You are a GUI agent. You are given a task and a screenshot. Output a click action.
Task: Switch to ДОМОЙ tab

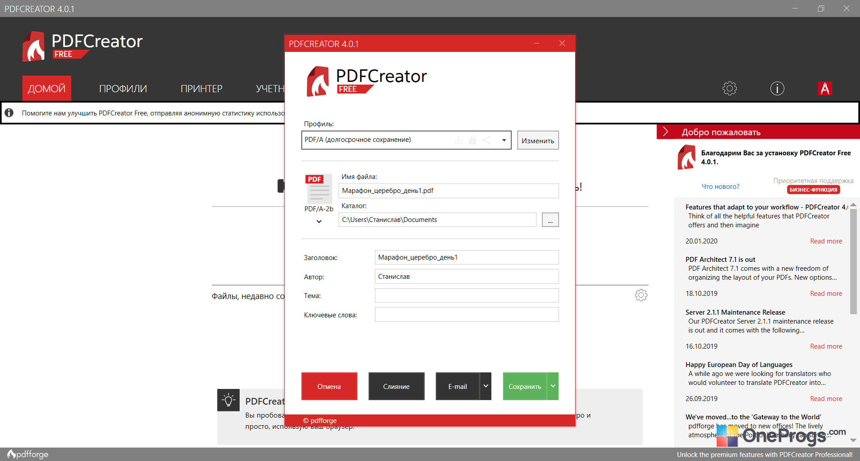coord(47,88)
